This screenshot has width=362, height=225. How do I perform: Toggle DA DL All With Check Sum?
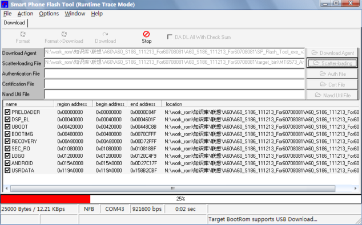(x=170, y=37)
